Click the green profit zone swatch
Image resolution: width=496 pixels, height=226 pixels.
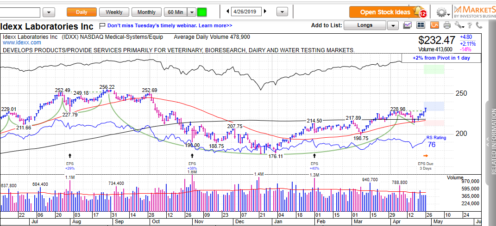pos(434,69)
